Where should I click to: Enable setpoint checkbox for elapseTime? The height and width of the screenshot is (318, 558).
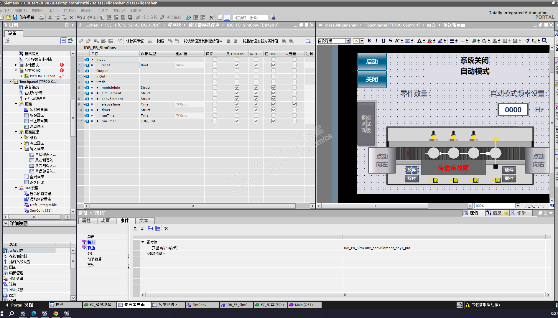(294, 104)
